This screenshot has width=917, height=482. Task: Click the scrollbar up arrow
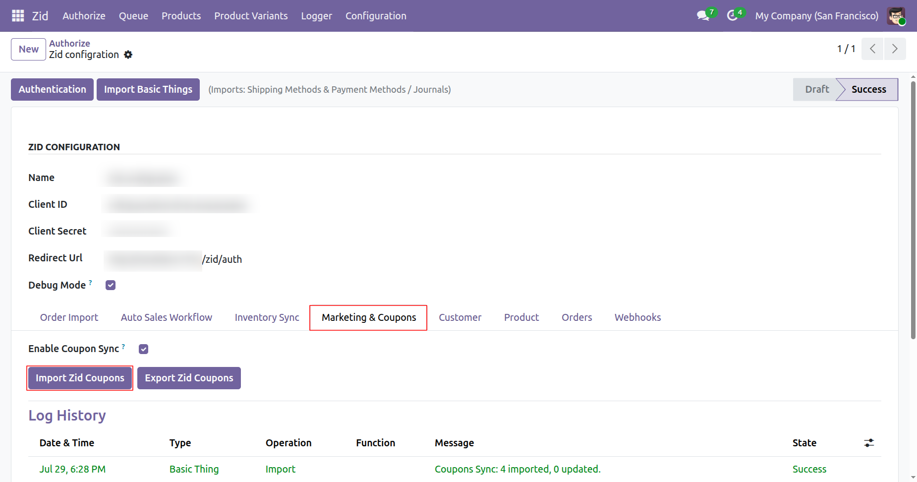[x=913, y=77]
